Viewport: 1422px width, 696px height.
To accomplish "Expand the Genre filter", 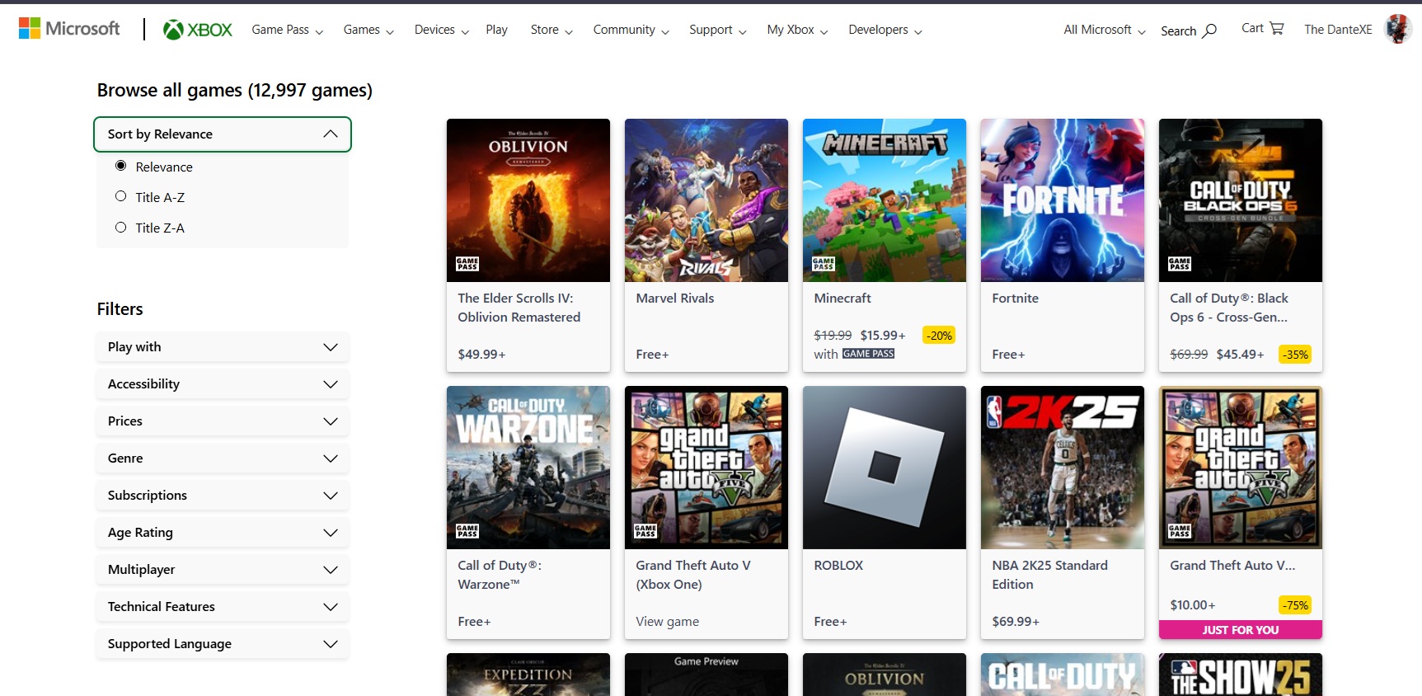I will pyautogui.click(x=223, y=459).
